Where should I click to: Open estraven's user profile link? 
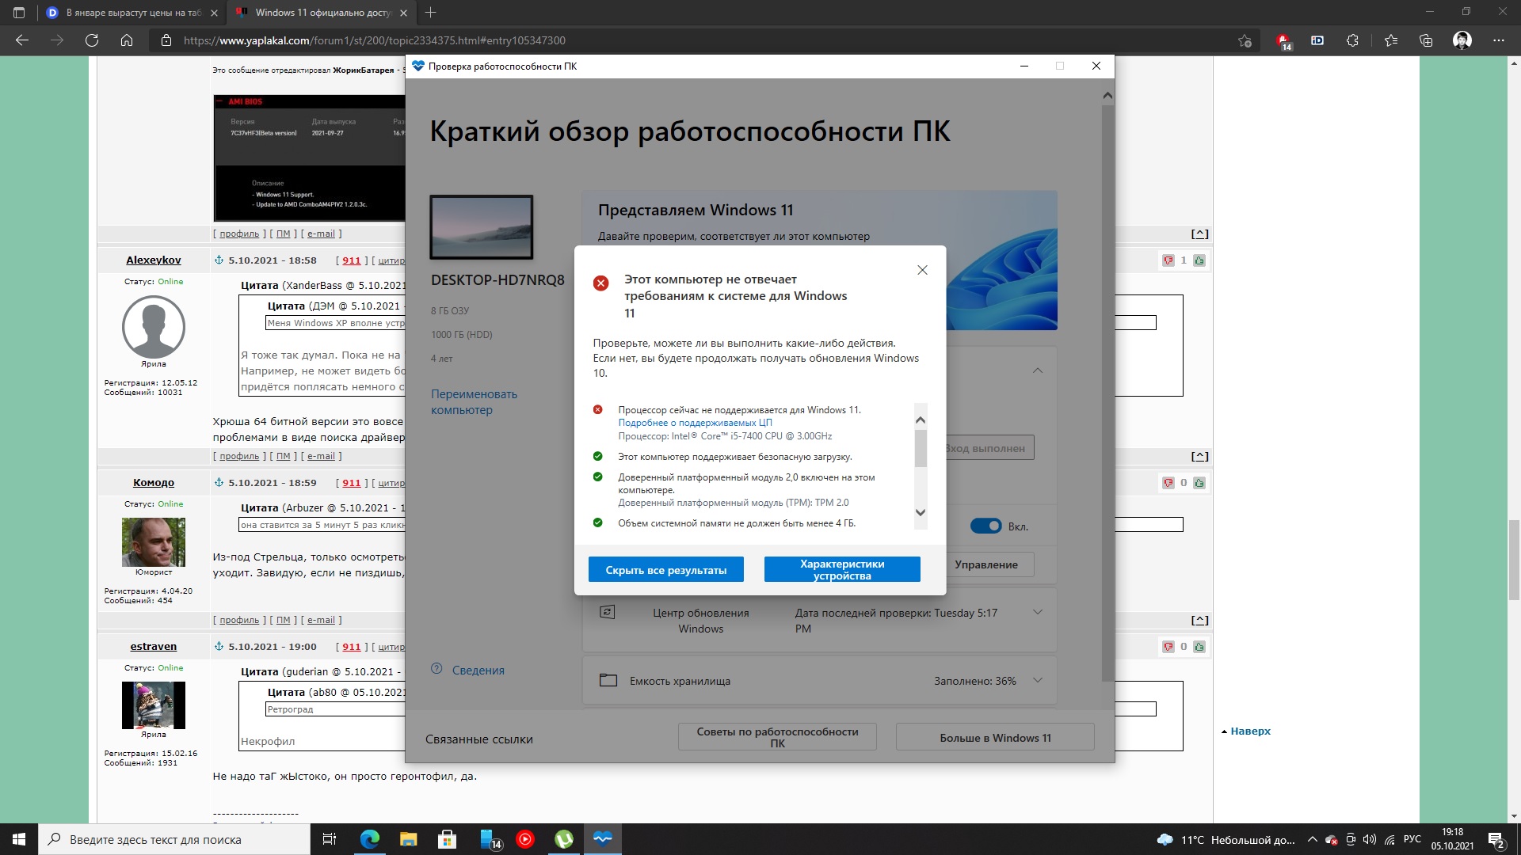[154, 647]
